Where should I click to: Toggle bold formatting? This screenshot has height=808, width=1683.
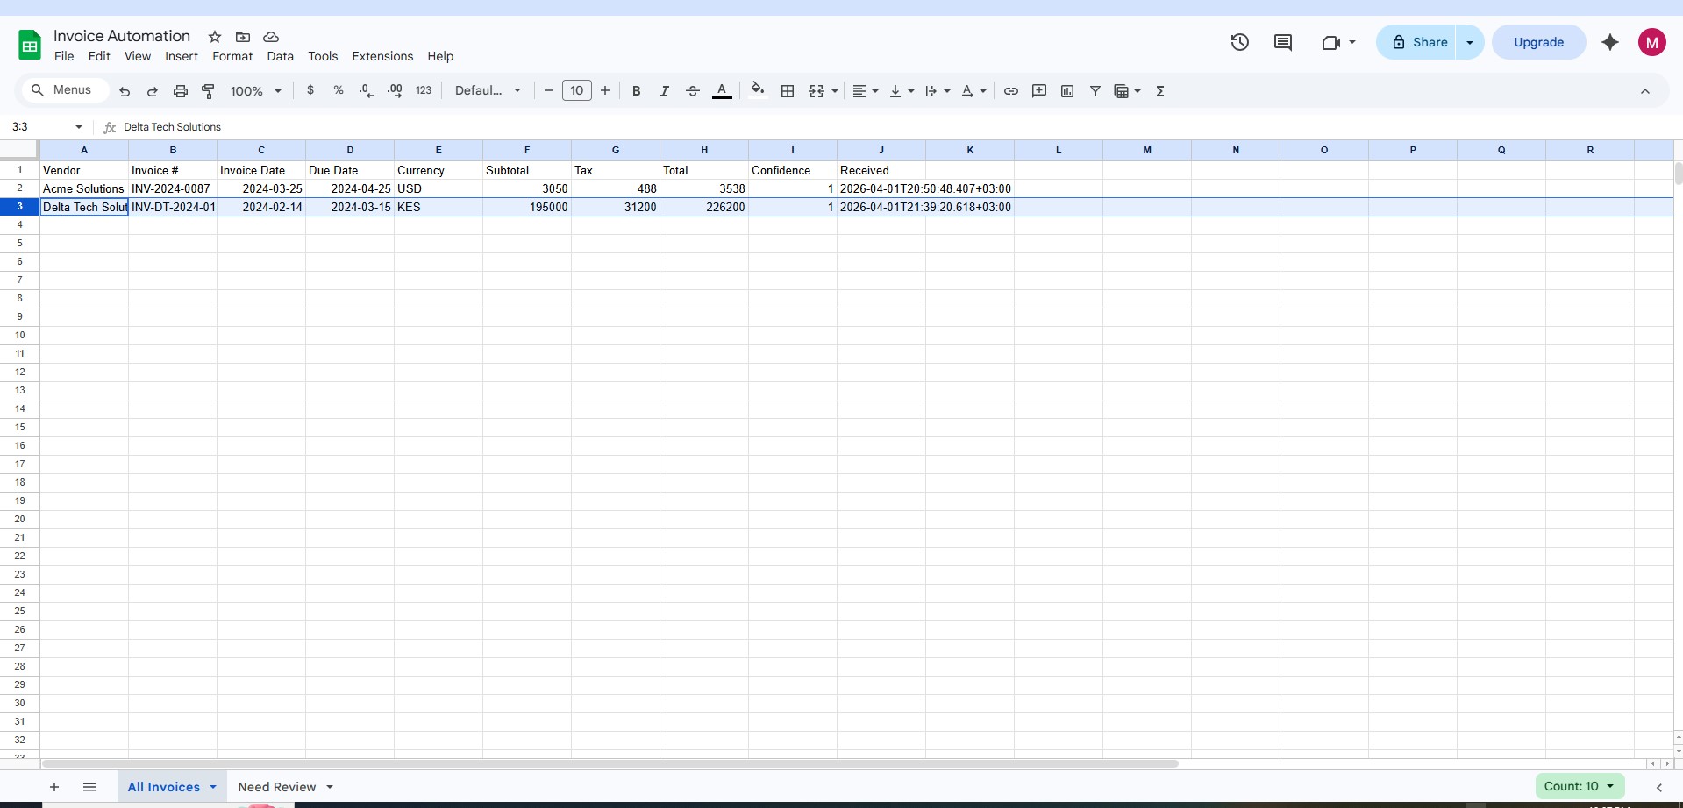[636, 90]
